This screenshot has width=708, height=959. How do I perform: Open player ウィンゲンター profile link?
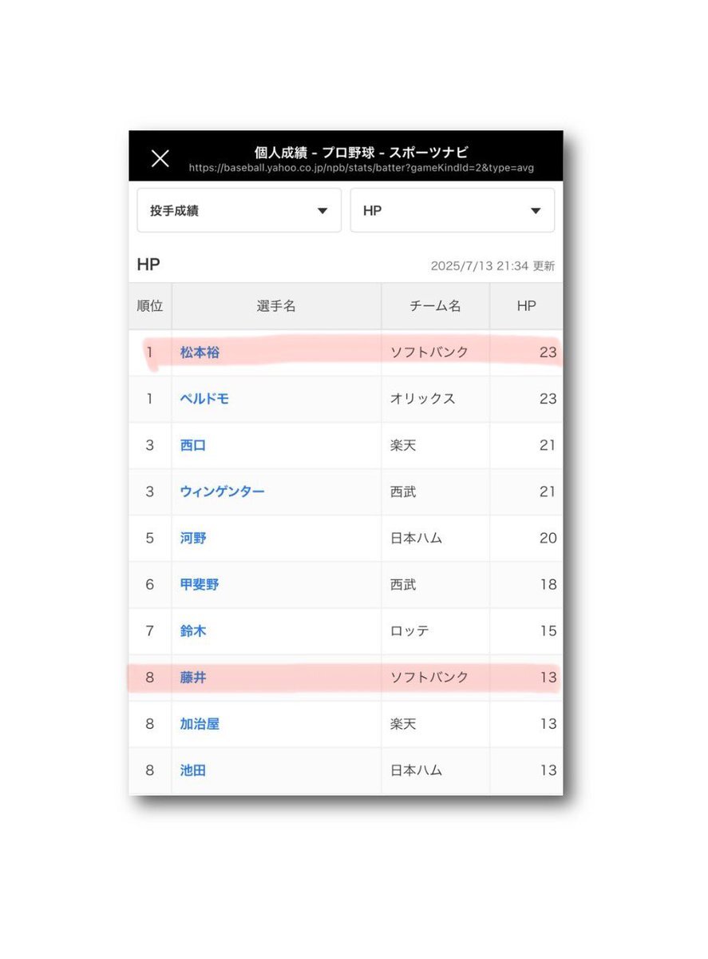(x=222, y=491)
